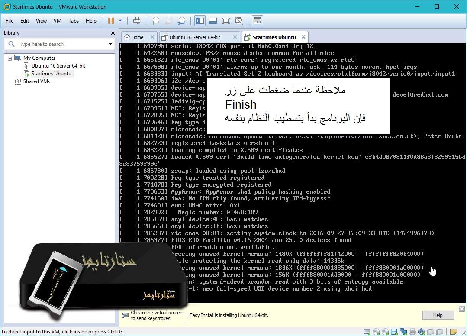467x336 pixels.
Task: Open the suspend button dropdown arrow
Action: pyautogui.click(x=120, y=20)
